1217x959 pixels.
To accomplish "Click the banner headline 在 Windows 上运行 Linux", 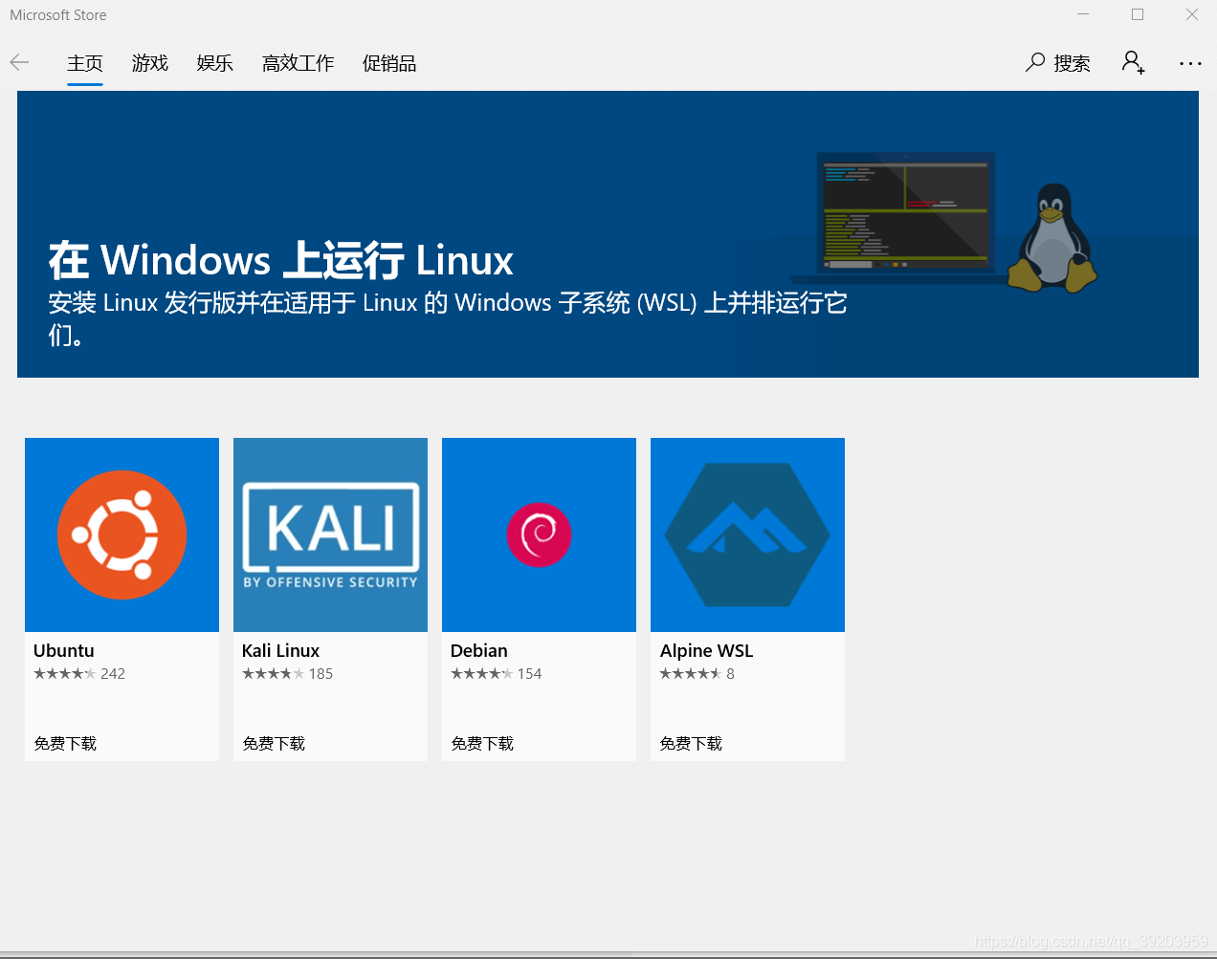I will pyautogui.click(x=281, y=260).
